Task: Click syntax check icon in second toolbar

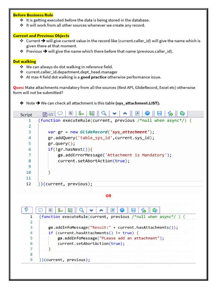Action: pos(144,210)
